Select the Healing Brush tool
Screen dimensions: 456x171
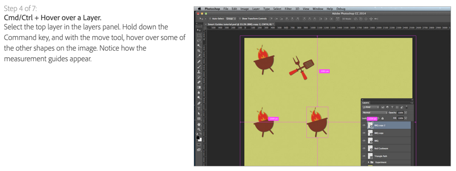[x=199, y=61]
